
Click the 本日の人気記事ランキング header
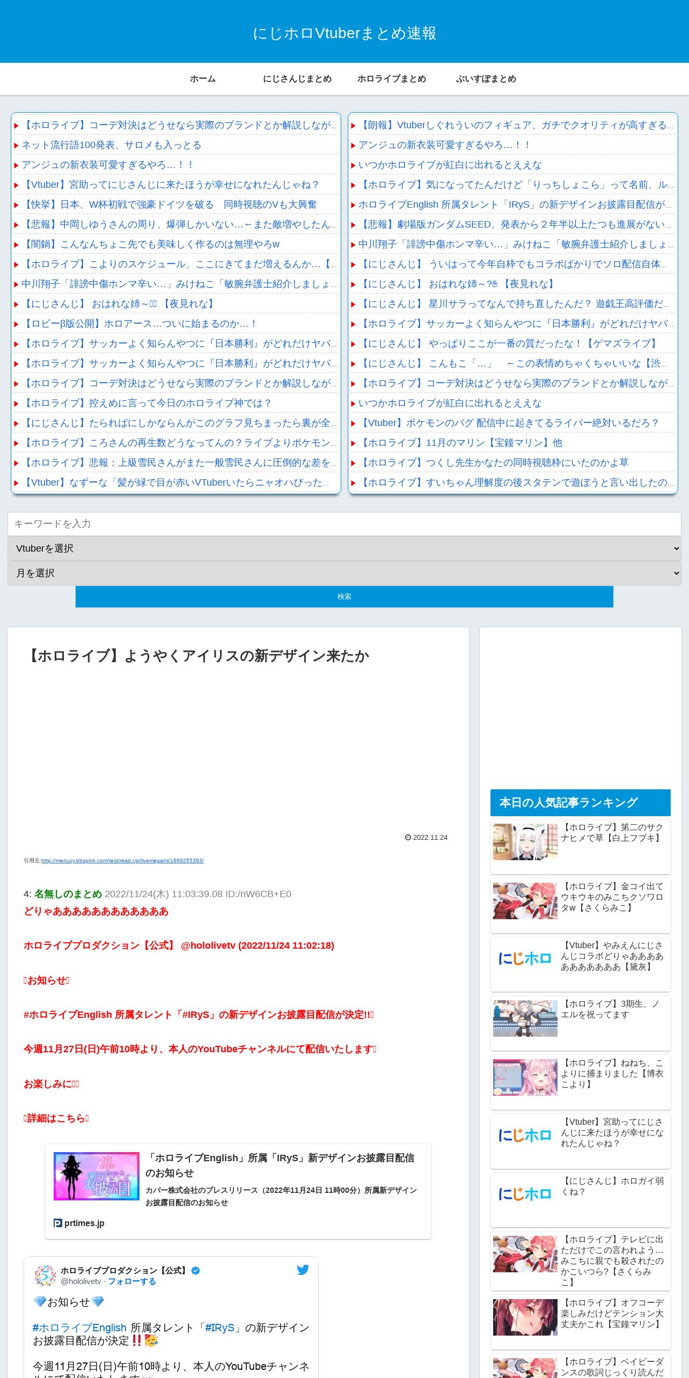point(581,803)
